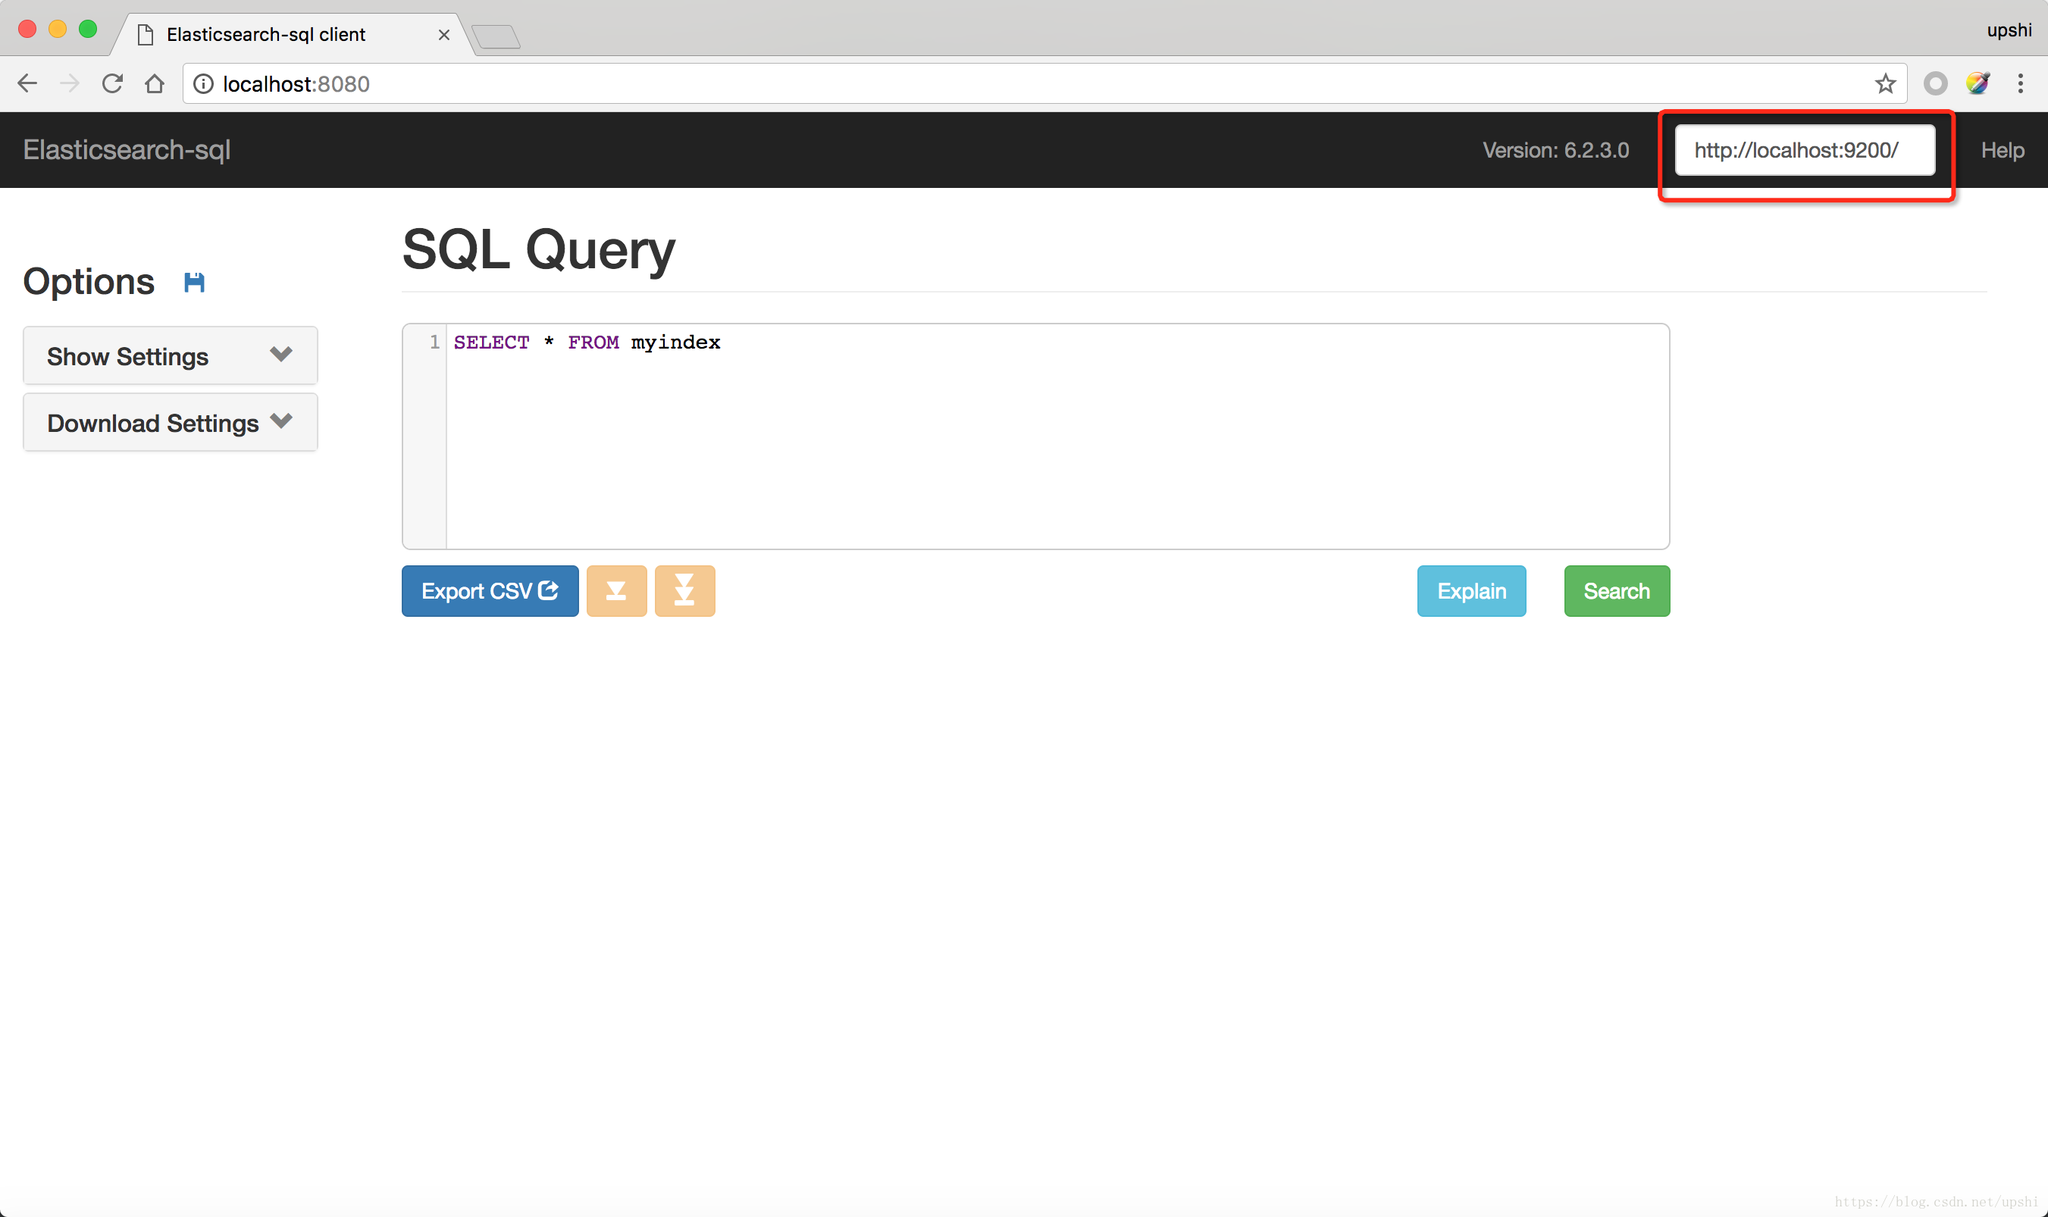Click inside the SQL query editor
The width and height of the screenshot is (2048, 1217).
[x=1057, y=436]
